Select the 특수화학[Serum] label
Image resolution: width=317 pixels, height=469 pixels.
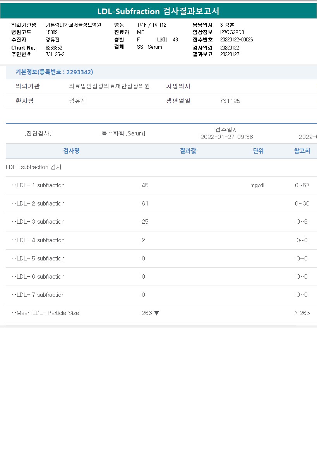[x=123, y=134]
